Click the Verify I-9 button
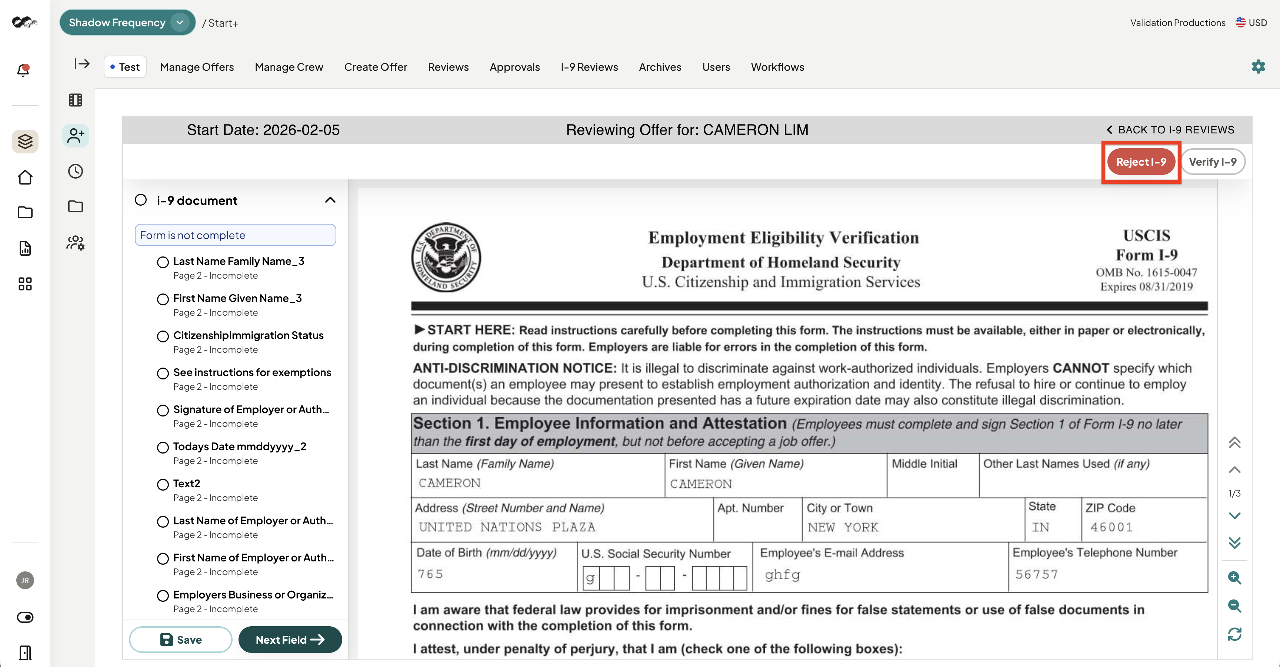1280x667 pixels. point(1213,162)
